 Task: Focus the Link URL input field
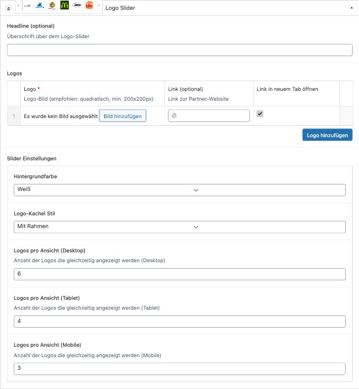tap(213, 116)
